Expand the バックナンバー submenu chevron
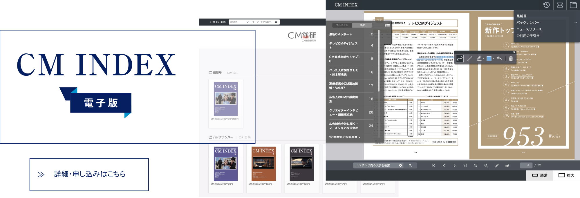580x198 pixels. click(576, 23)
